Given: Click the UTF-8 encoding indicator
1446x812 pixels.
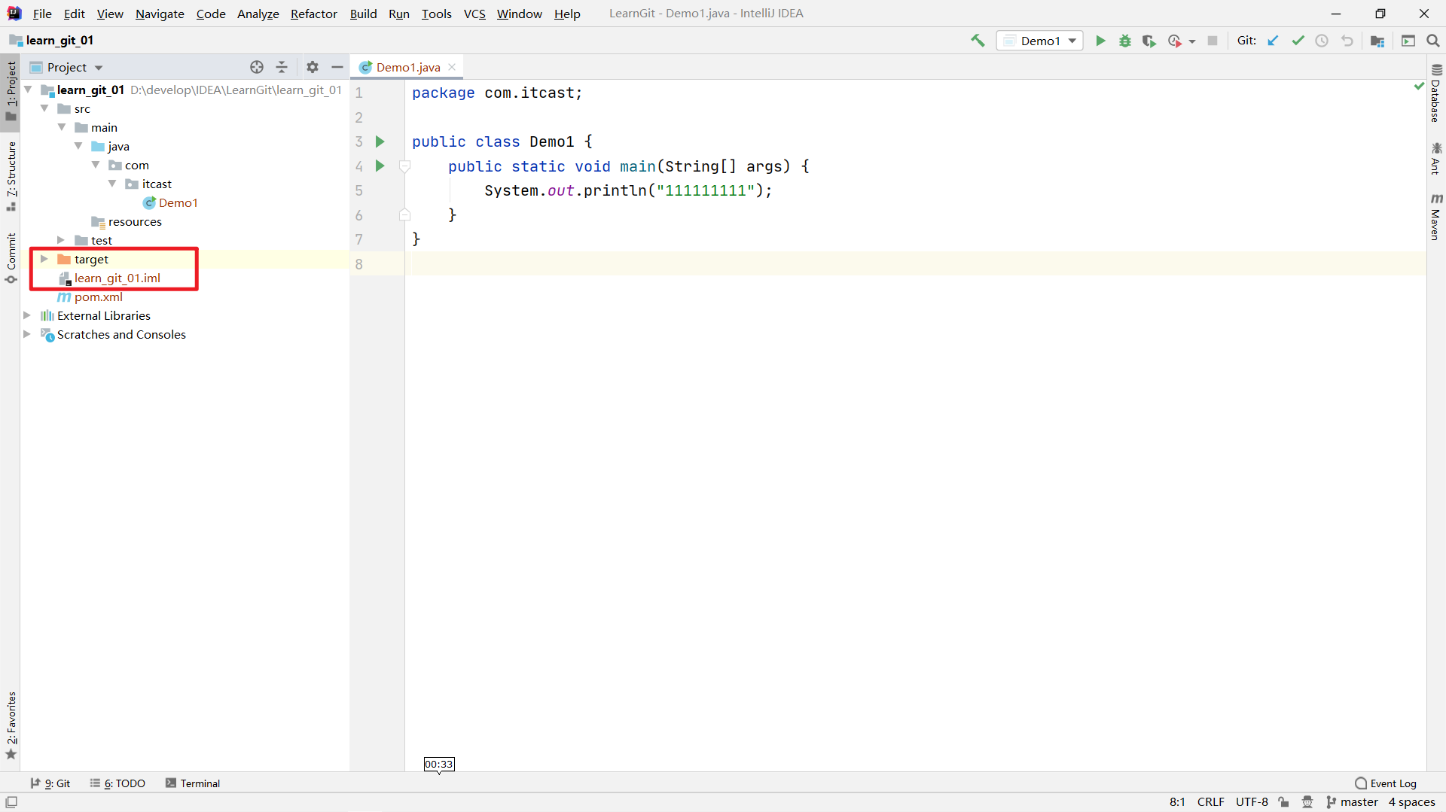Looking at the screenshot, I should point(1252,802).
